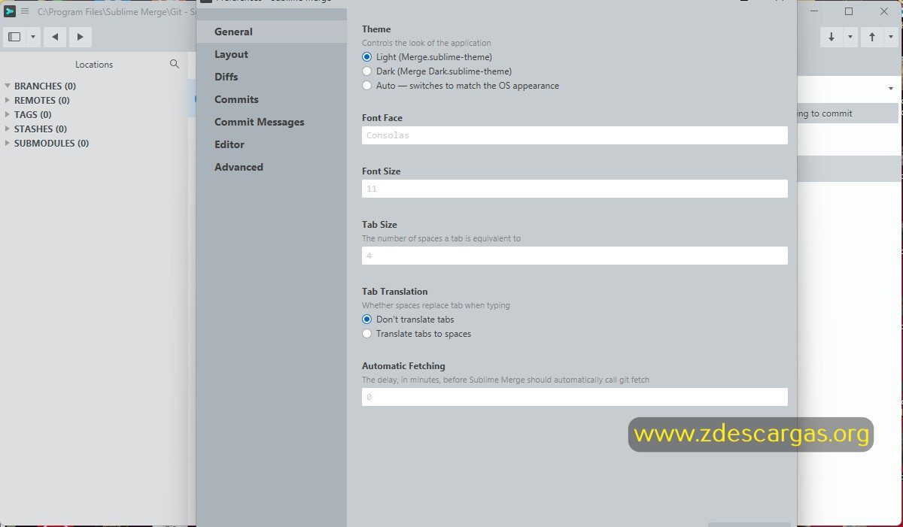This screenshot has height=527, width=903.
Task: Open the push options dropdown arrow
Action: tap(891, 37)
